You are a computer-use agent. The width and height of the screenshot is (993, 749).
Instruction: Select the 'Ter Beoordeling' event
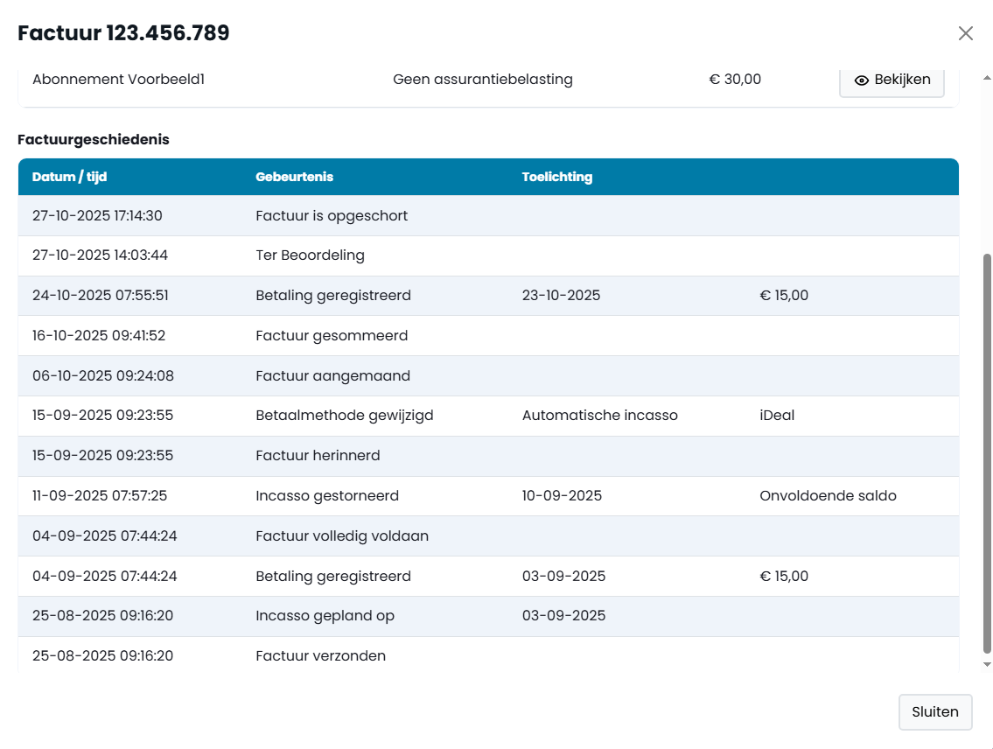(311, 255)
